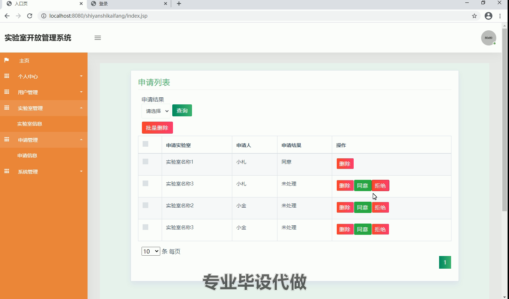Click the grid icon beside 用户管理
Viewport: 509px width, 299px height.
click(x=7, y=92)
